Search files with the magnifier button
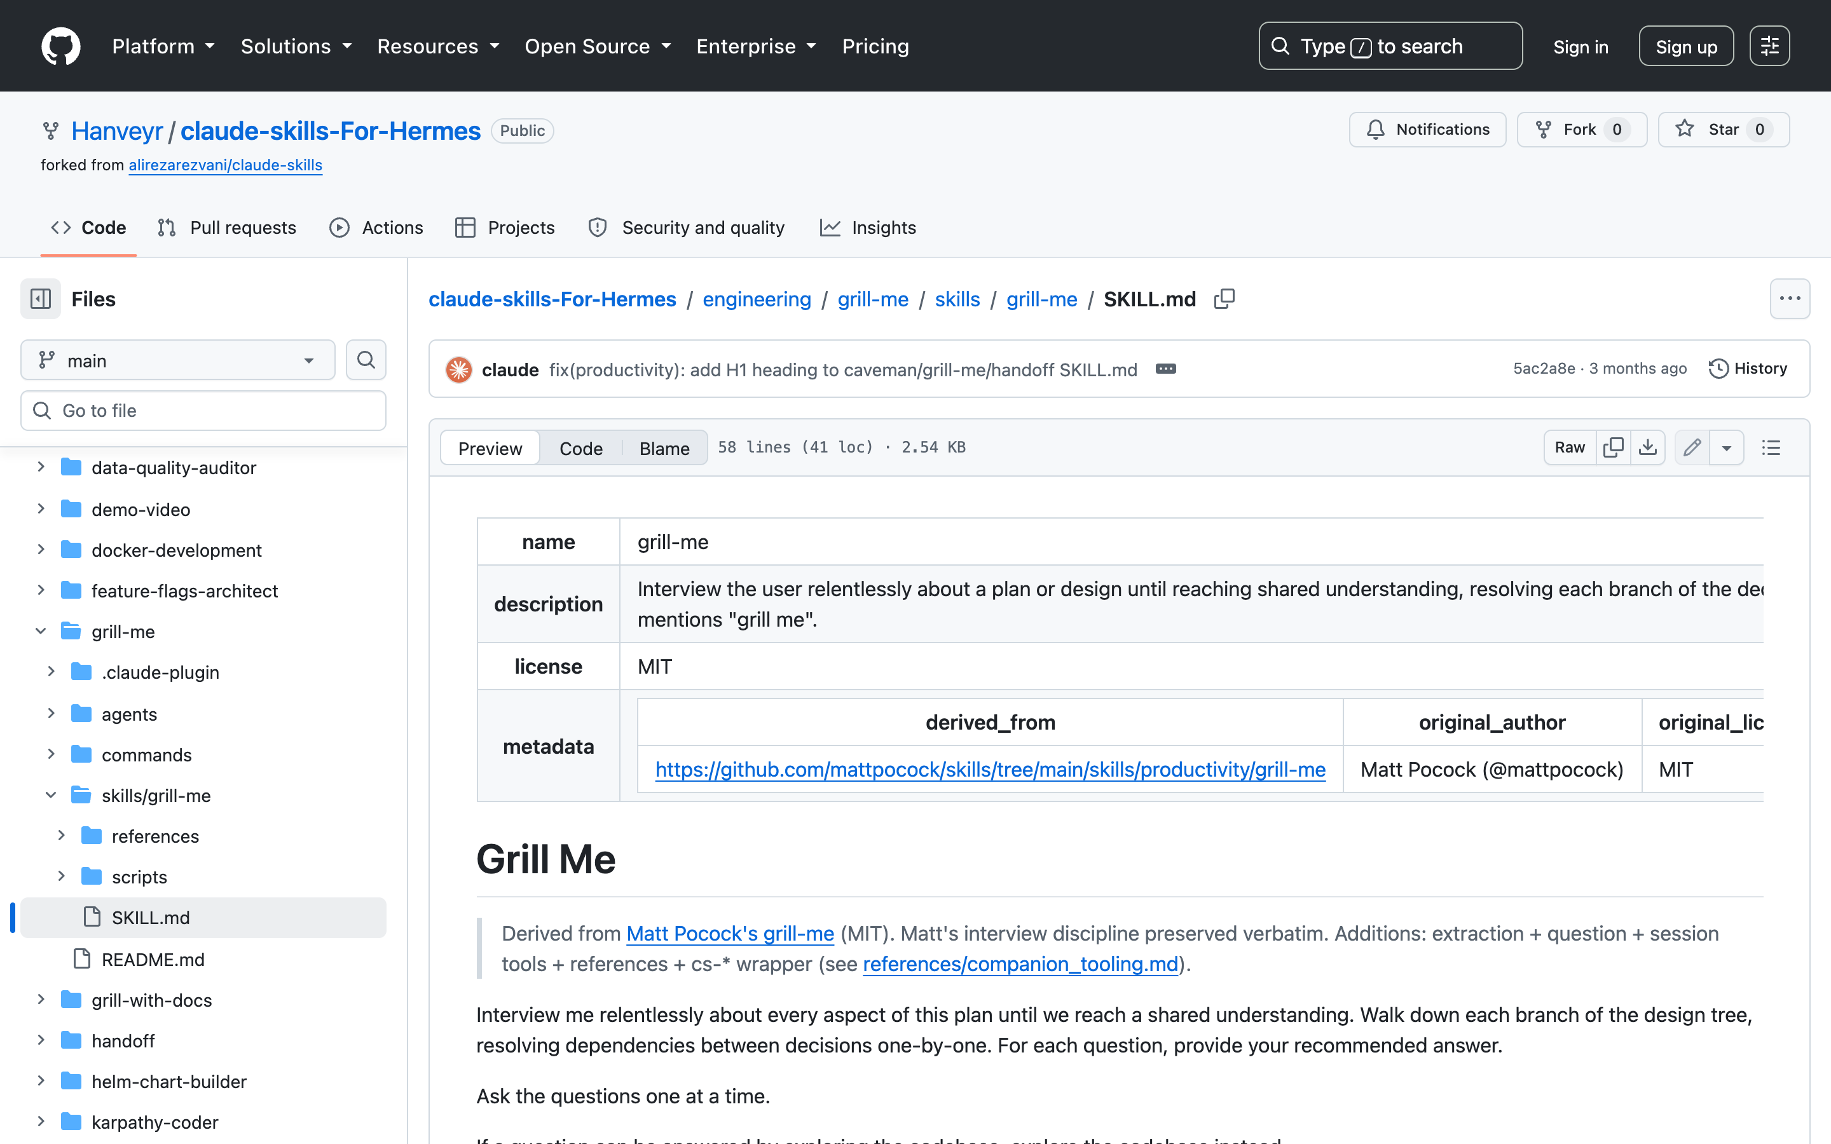The image size is (1831, 1144). pyautogui.click(x=366, y=360)
